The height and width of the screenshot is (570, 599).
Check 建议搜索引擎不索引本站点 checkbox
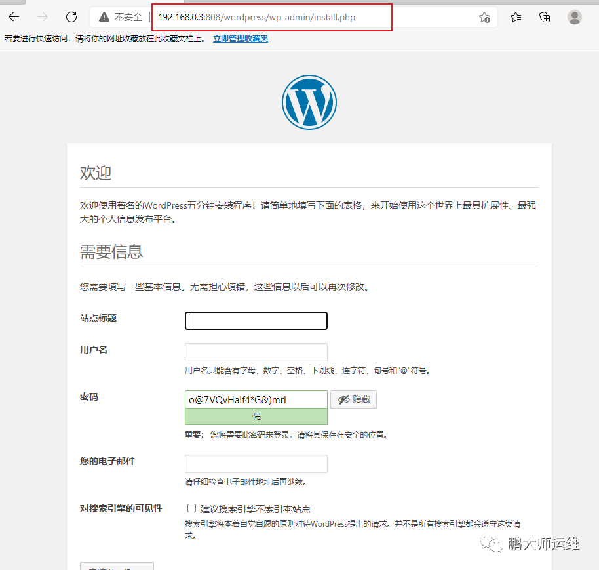click(x=191, y=508)
